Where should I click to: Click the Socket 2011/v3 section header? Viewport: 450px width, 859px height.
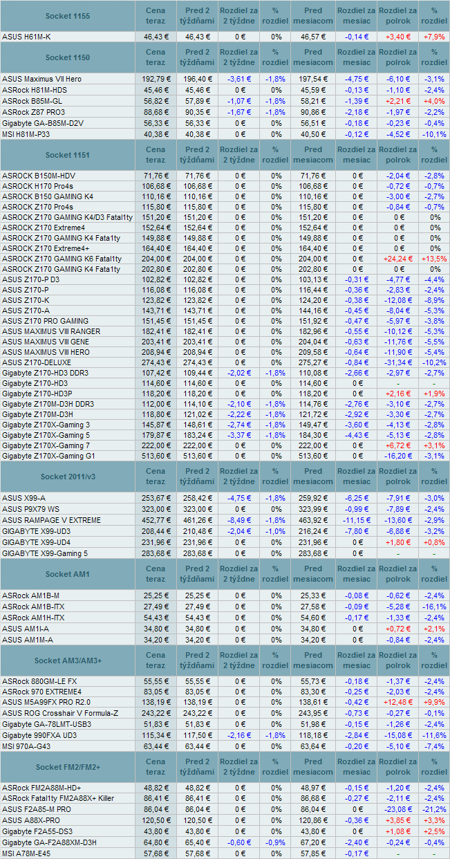point(67,477)
